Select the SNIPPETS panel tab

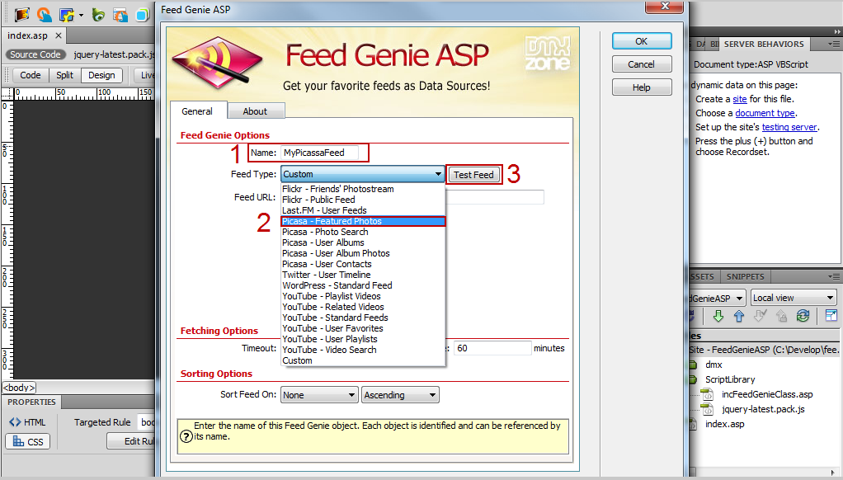745,277
